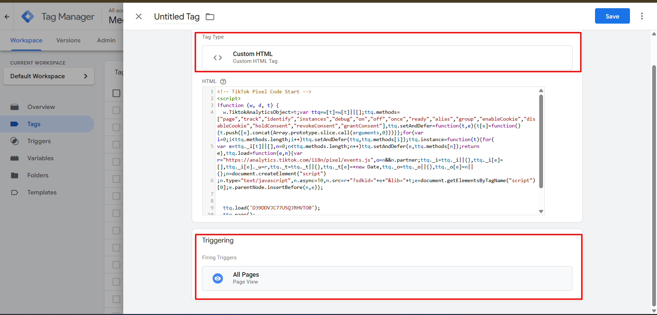Image resolution: width=657 pixels, height=315 pixels.
Task: Click the Google Tag Manager logo
Action: click(x=28, y=16)
